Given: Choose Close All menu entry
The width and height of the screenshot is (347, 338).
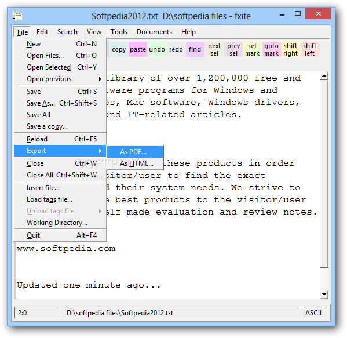Looking at the screenshot, I should (60, 175).
